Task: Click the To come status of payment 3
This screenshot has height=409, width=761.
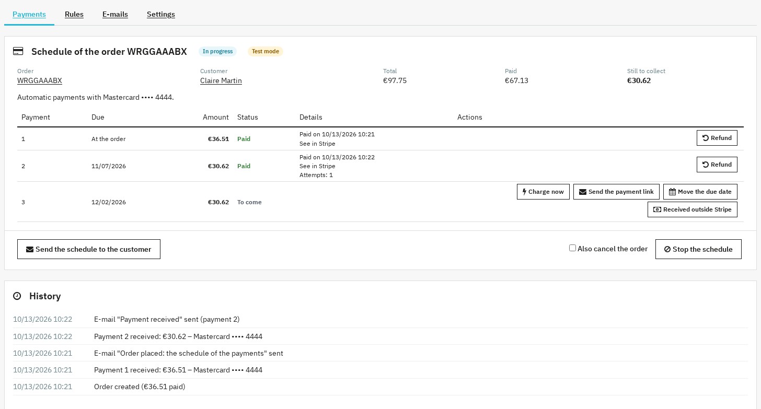Action: (249, 202)
